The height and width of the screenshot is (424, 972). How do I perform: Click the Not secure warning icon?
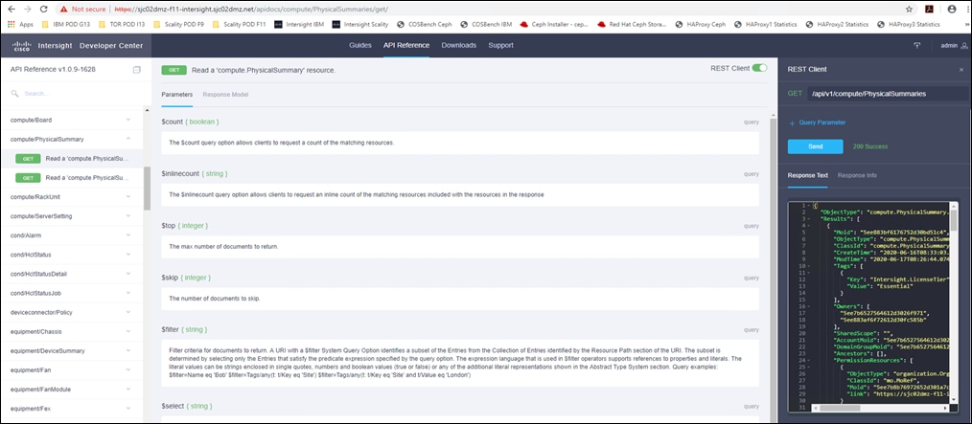(x=63, y=10)
